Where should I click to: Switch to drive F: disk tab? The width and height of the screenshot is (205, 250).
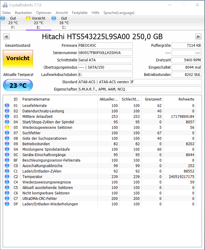coord(13,23)
